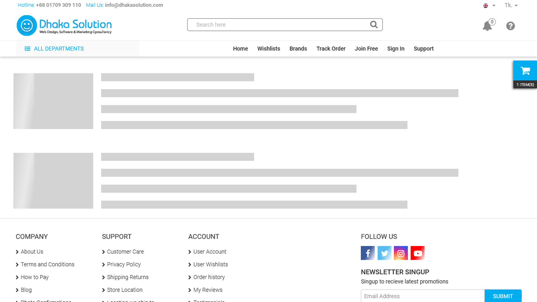Open the YouTube social icon
Viewport: 537px width, 302px height.
tap(418, 253)
